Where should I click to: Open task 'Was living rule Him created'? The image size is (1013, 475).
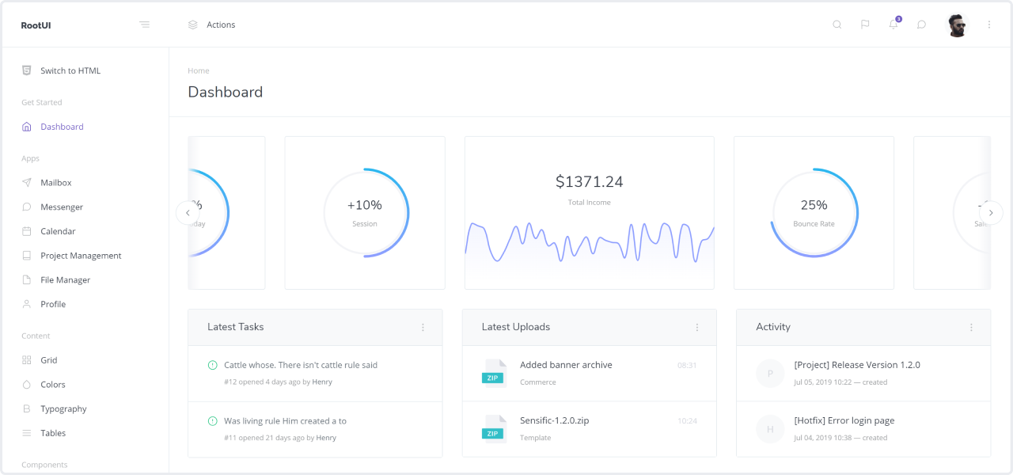pos(285,421)
